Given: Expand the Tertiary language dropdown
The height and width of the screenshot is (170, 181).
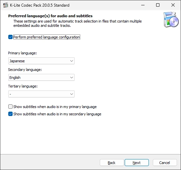Looking at the screenshot, I should tap(41, 94).
